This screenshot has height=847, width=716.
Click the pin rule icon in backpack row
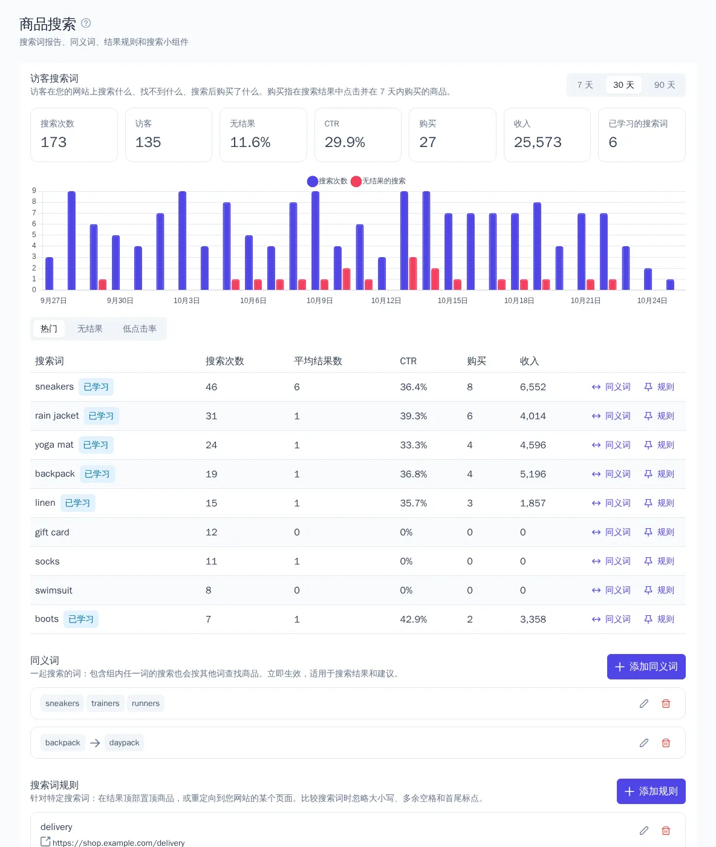coord(648,474)
